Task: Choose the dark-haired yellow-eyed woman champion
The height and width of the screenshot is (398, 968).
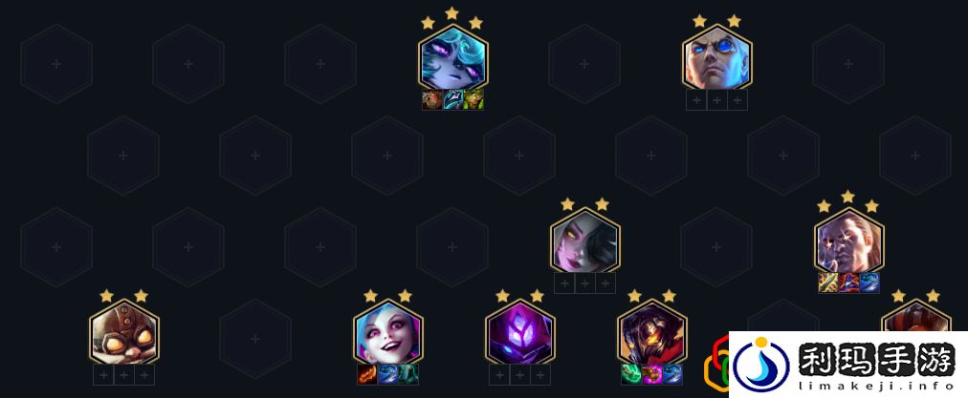Action: click(584, 241)
